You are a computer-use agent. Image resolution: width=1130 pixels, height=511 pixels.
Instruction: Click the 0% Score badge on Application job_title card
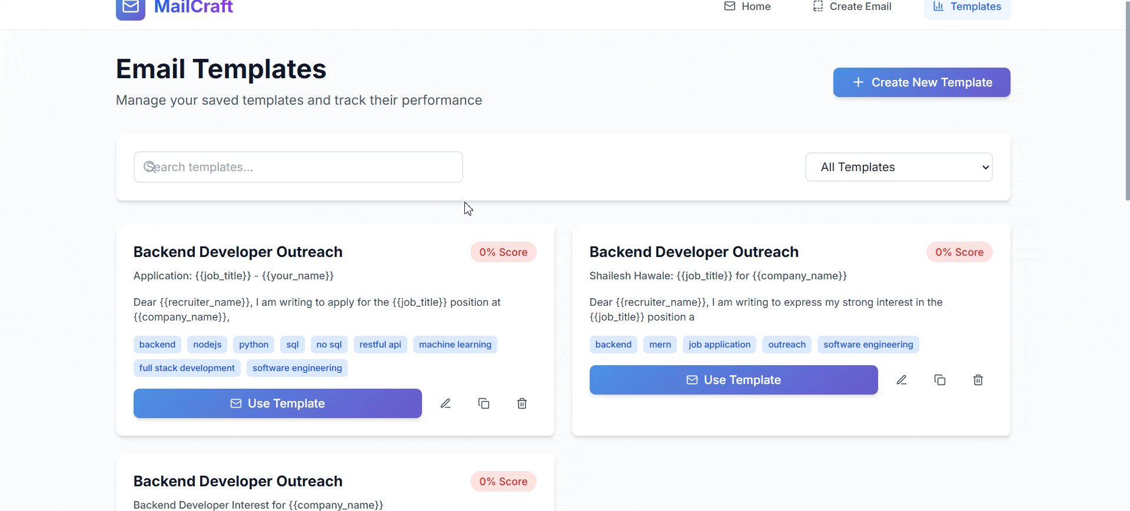click(x=503, y=252)
